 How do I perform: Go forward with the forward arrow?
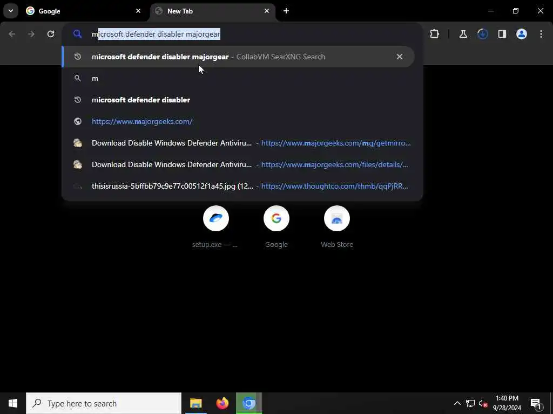pos(31,34)
